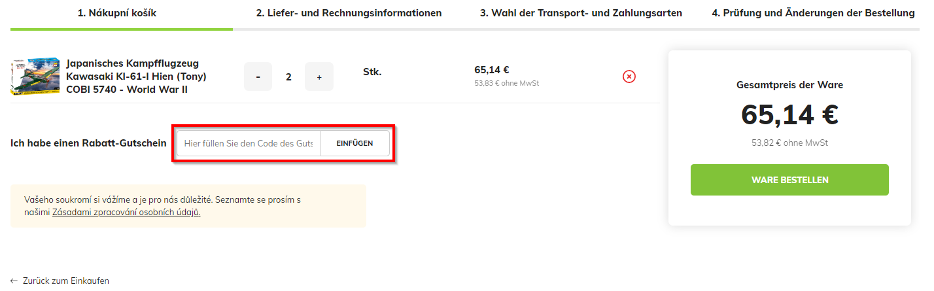Open the Japanisches Kampfflugzeug Kawasaki product title link
The width and height of the screenshot is (934, 291).
(136, 77)
